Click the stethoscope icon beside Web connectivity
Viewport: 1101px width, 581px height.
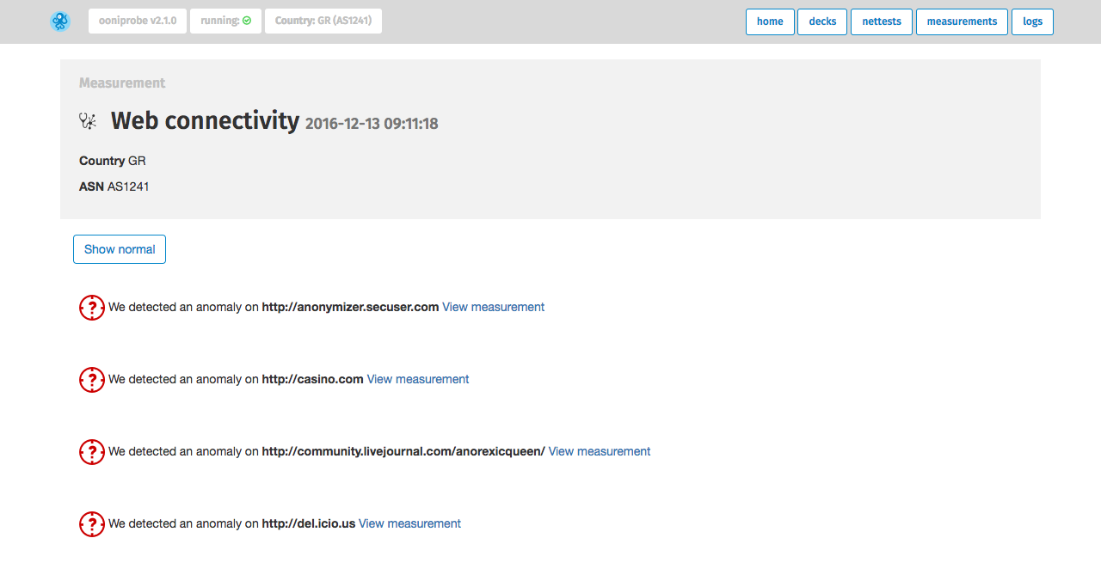[88, 121]
